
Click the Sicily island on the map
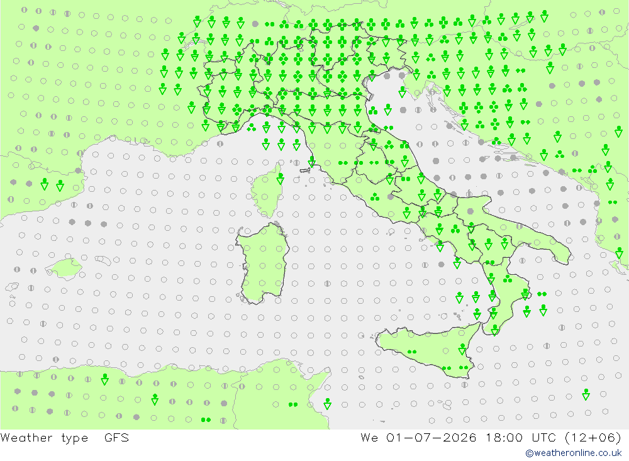tap(429, 351)
